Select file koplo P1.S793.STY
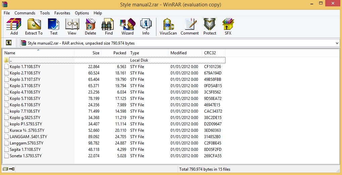This screenshot has height=175, width=342. (x=26, y=124)
